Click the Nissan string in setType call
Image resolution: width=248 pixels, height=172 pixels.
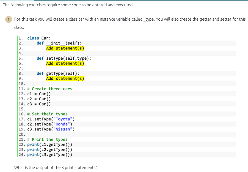(x=63, y=129)
